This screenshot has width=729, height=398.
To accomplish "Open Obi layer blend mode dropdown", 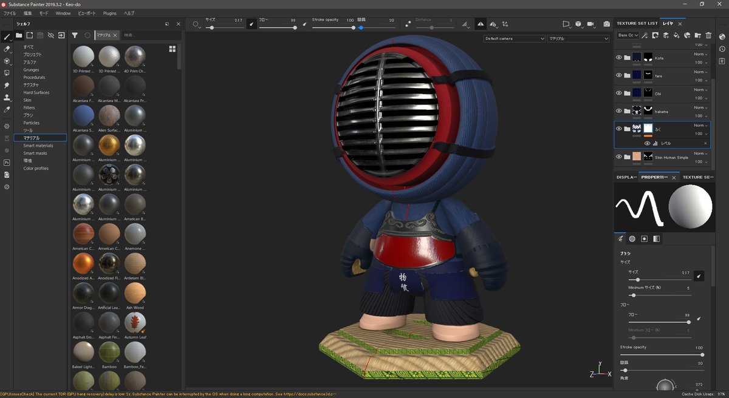I will point(701,89).
